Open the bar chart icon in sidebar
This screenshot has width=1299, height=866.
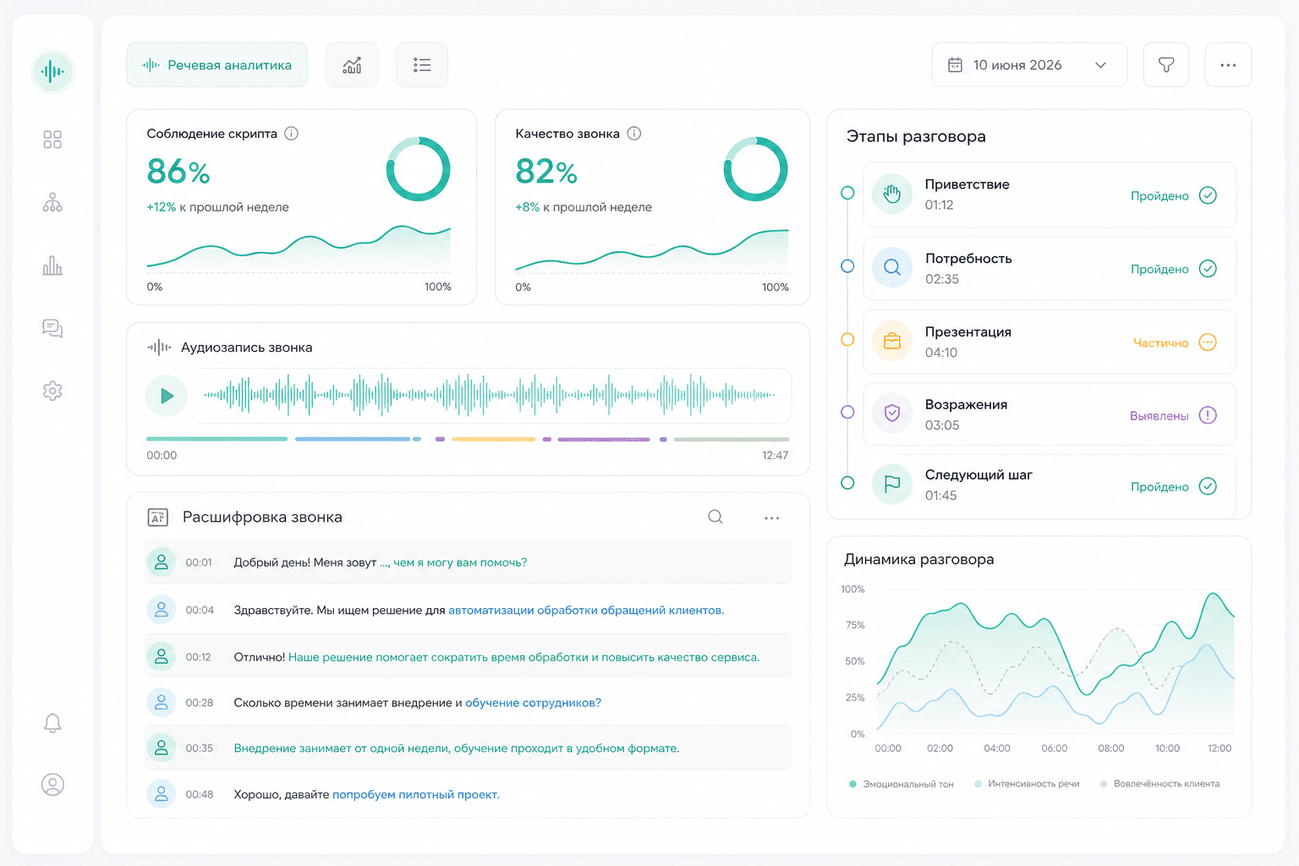pyautogui.click(x=52, y=266)
